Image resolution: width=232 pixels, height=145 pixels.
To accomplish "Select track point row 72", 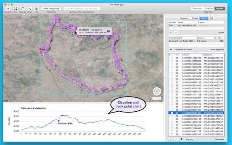I will coord(196,128).
